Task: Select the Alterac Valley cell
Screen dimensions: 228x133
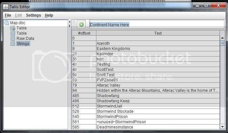Action: click(158, 85)
